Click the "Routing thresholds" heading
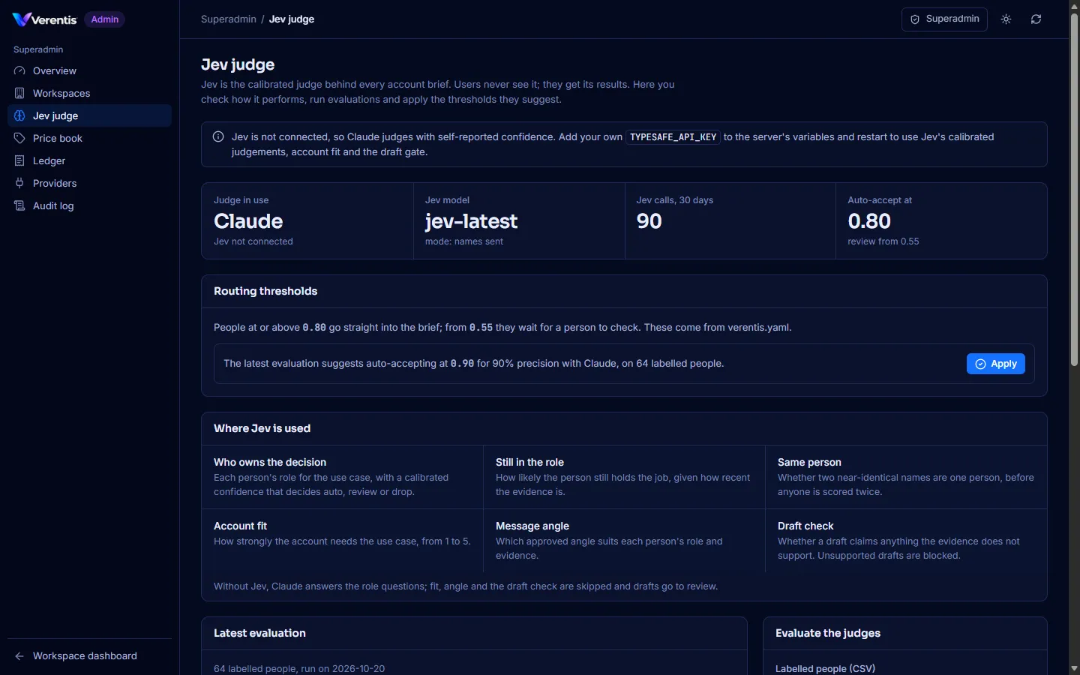This screenshot has height=675, width=1080. click(265, 291)
